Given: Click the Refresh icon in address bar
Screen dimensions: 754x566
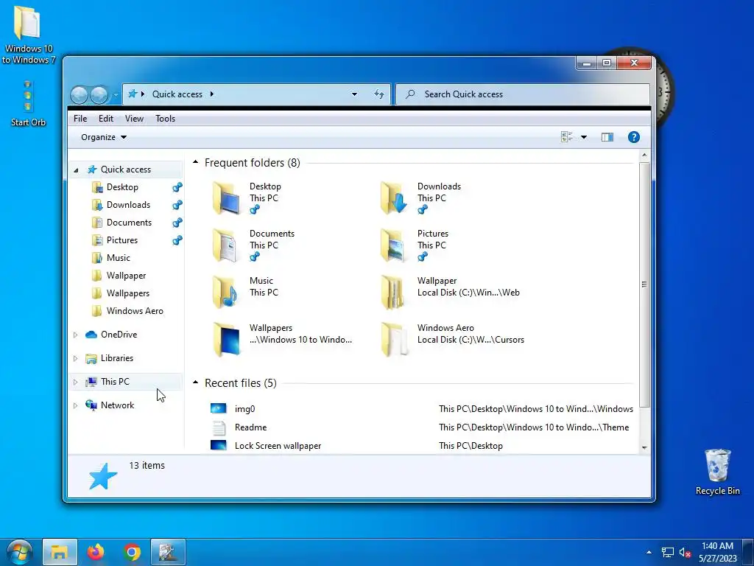Looking at the screenshot, I should (379, 94).
